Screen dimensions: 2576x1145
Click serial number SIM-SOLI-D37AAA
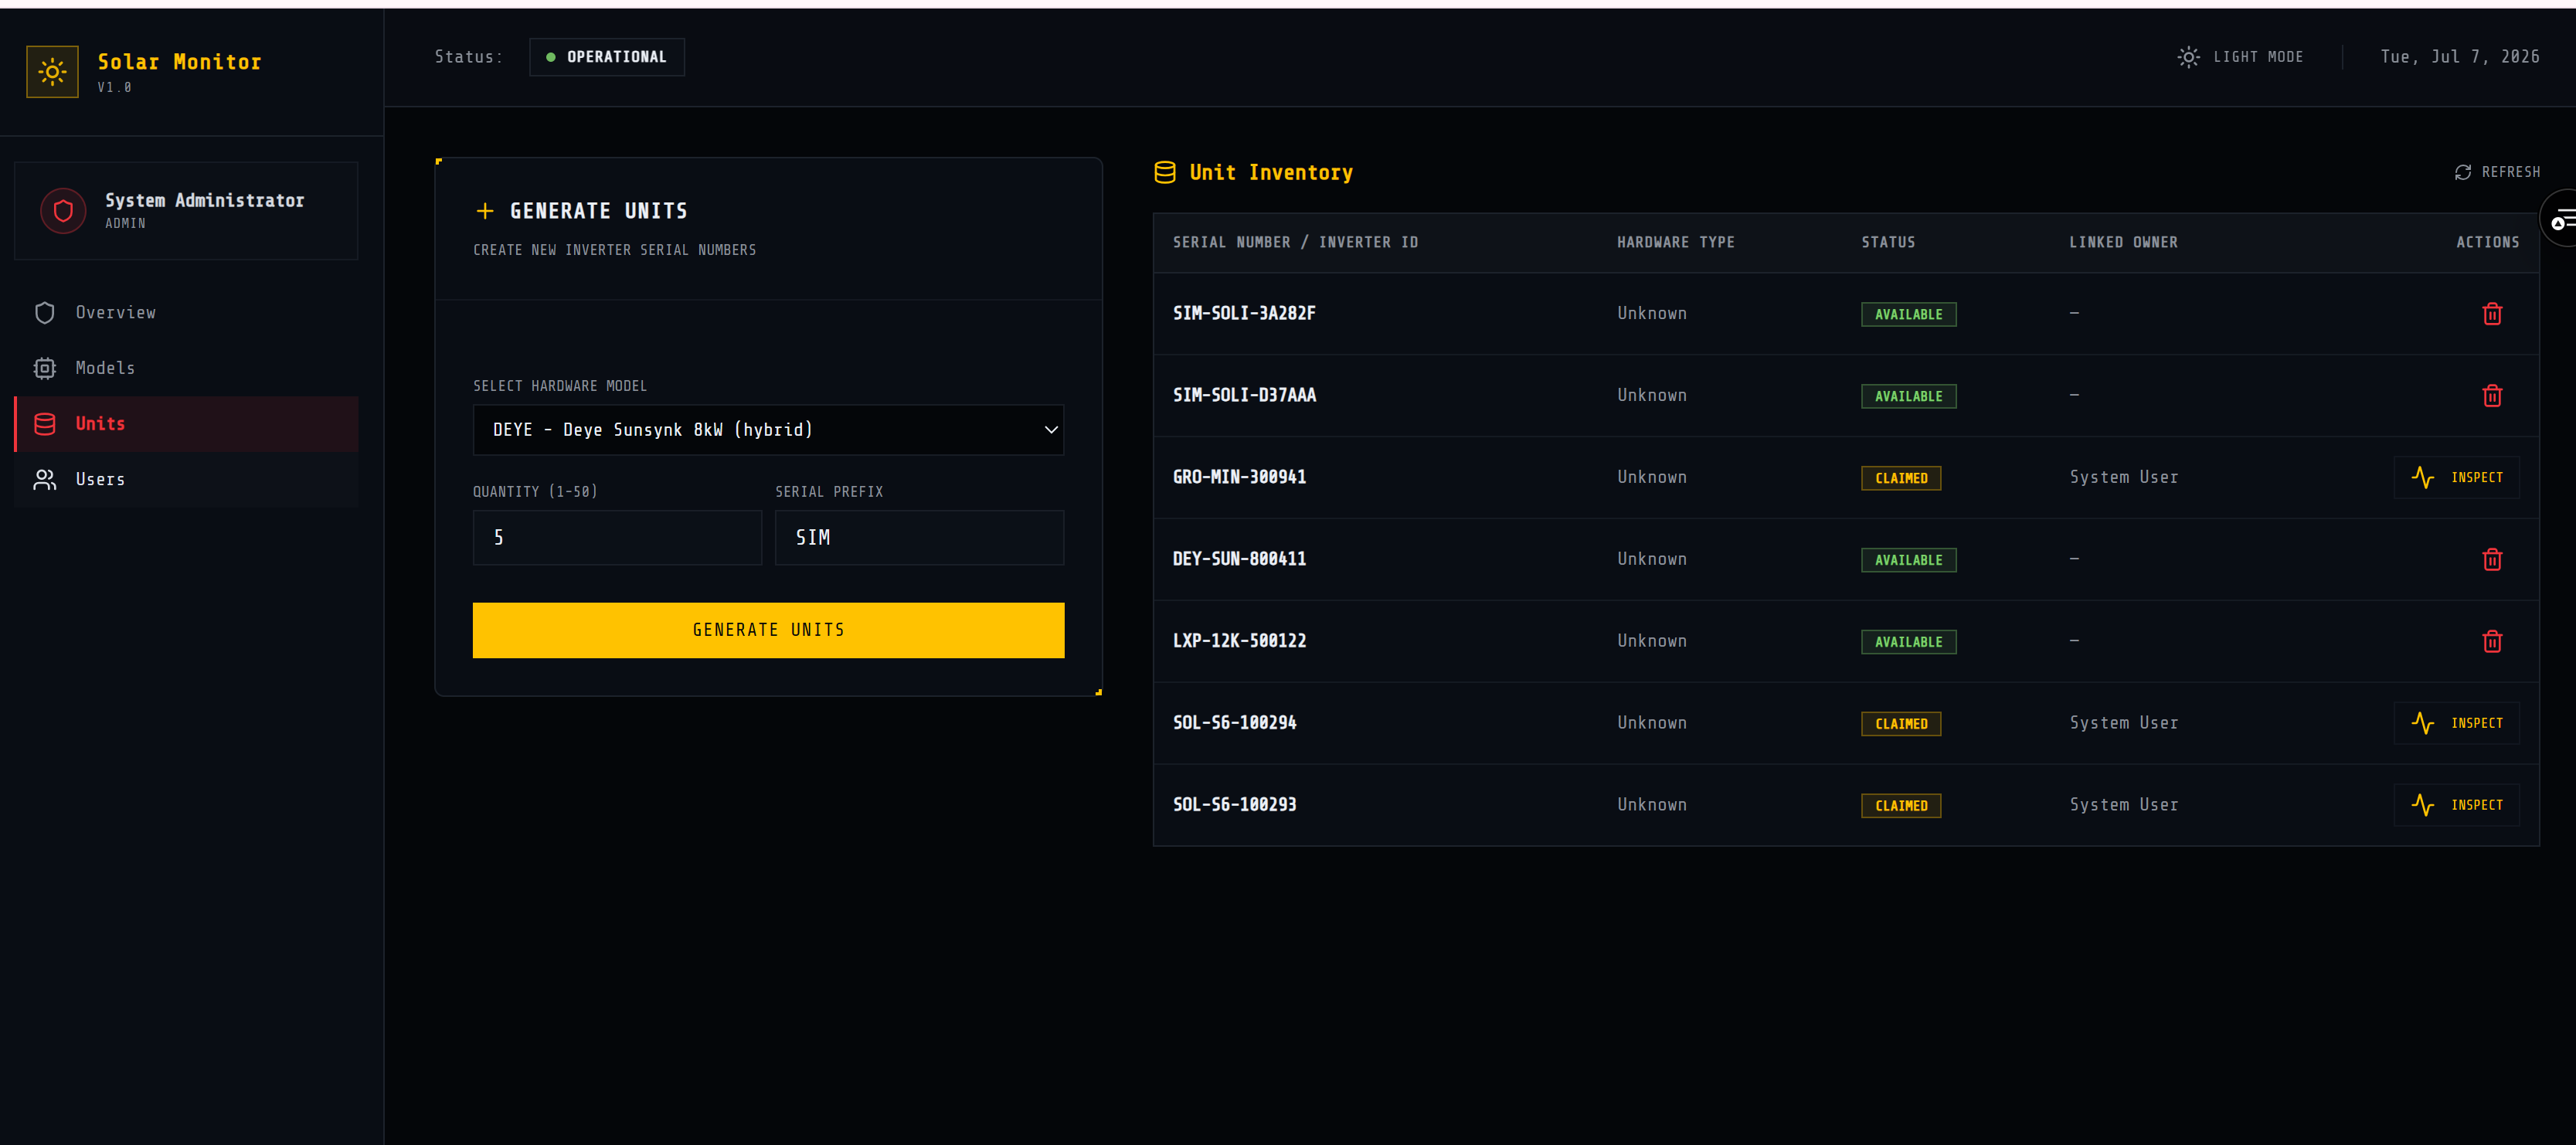pyautogui.click(x=1244, y=396)
